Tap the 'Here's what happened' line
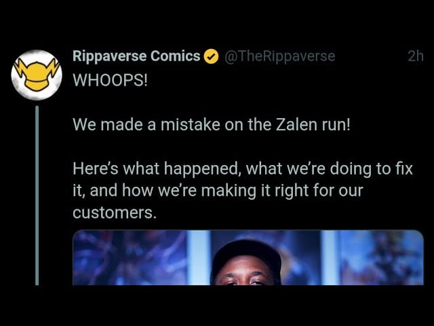This screenshot has width=434, height=326. [x=243, y=169]
